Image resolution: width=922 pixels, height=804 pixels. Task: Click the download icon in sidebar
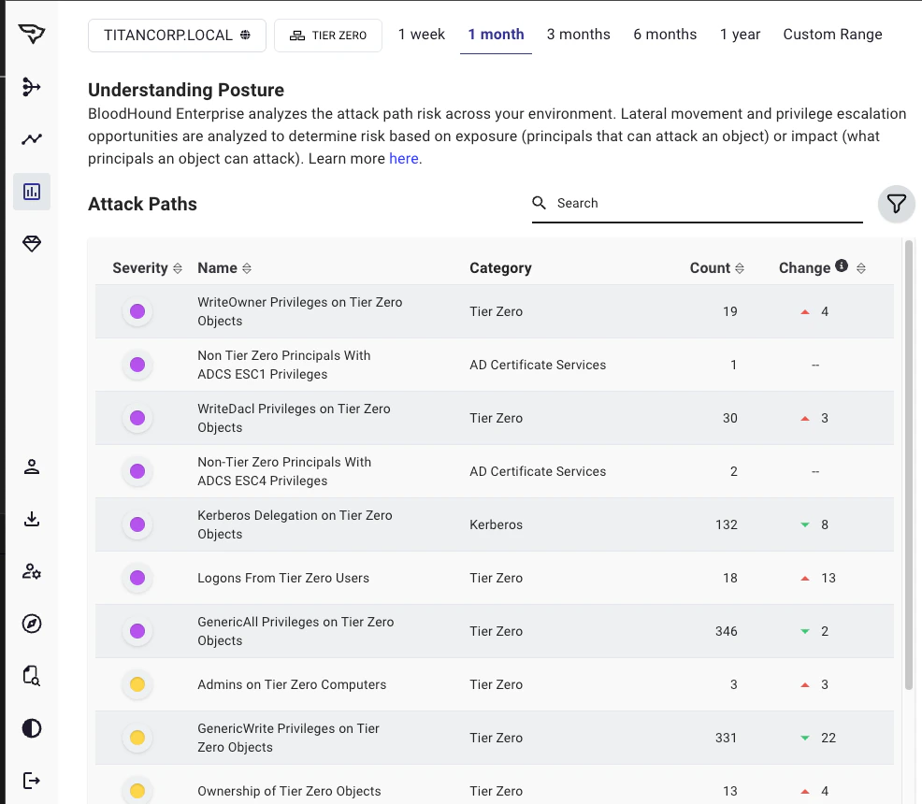32,519
